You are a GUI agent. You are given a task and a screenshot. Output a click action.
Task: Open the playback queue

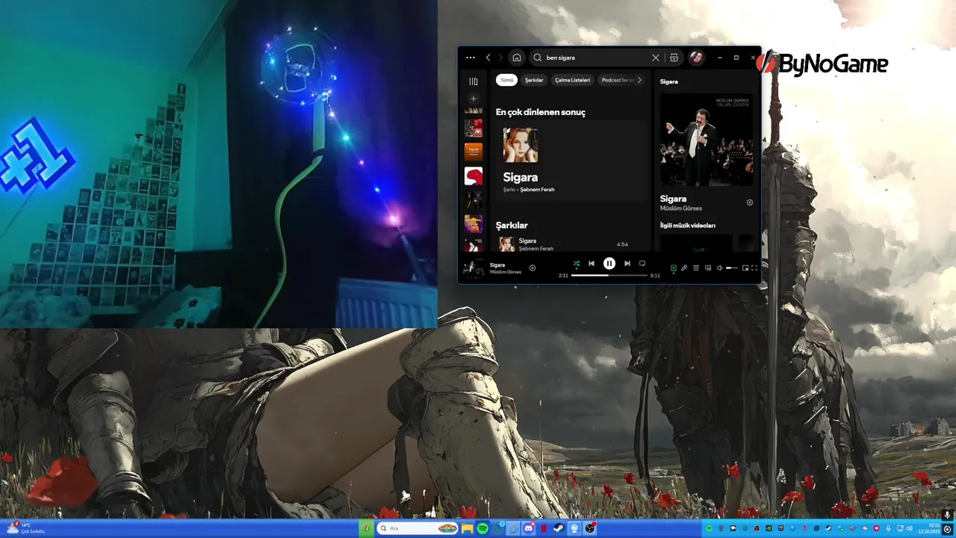pos(696,268)
